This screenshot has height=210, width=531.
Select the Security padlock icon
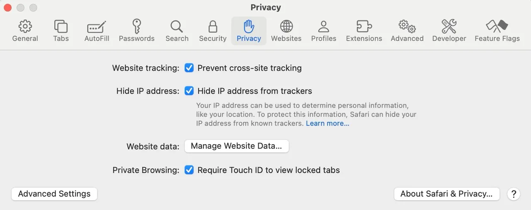click(212, 27)
